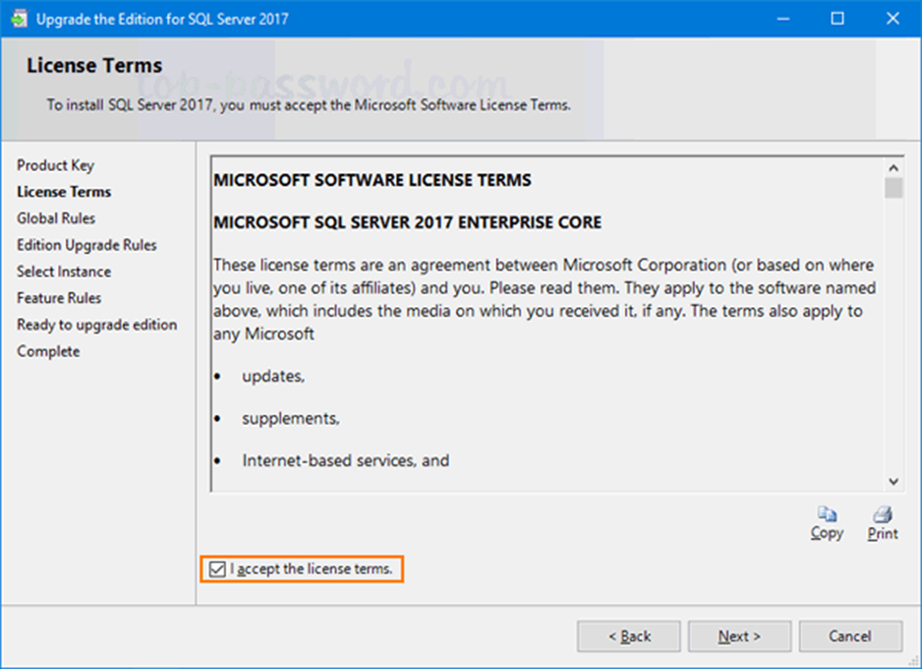Click the Print icon with the printer
922x669 pixels.
[882, 515]
